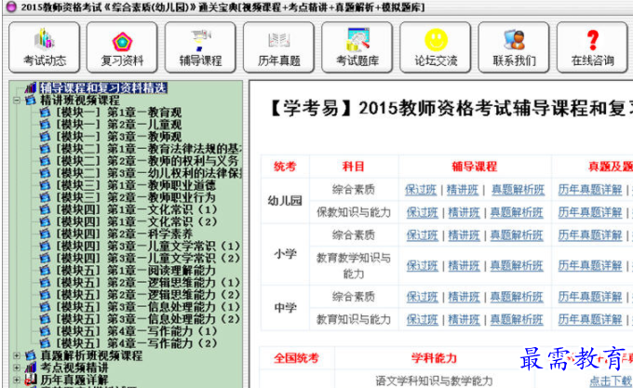Open 精讲班 link in 保教知识与能力 row
The width and height of the screenshot is (633, 388).
465,212
